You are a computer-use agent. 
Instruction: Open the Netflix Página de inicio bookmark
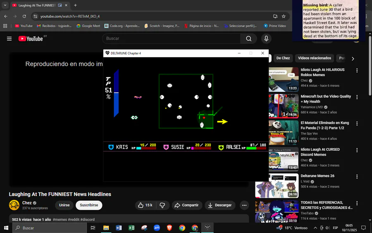(201, 26)
